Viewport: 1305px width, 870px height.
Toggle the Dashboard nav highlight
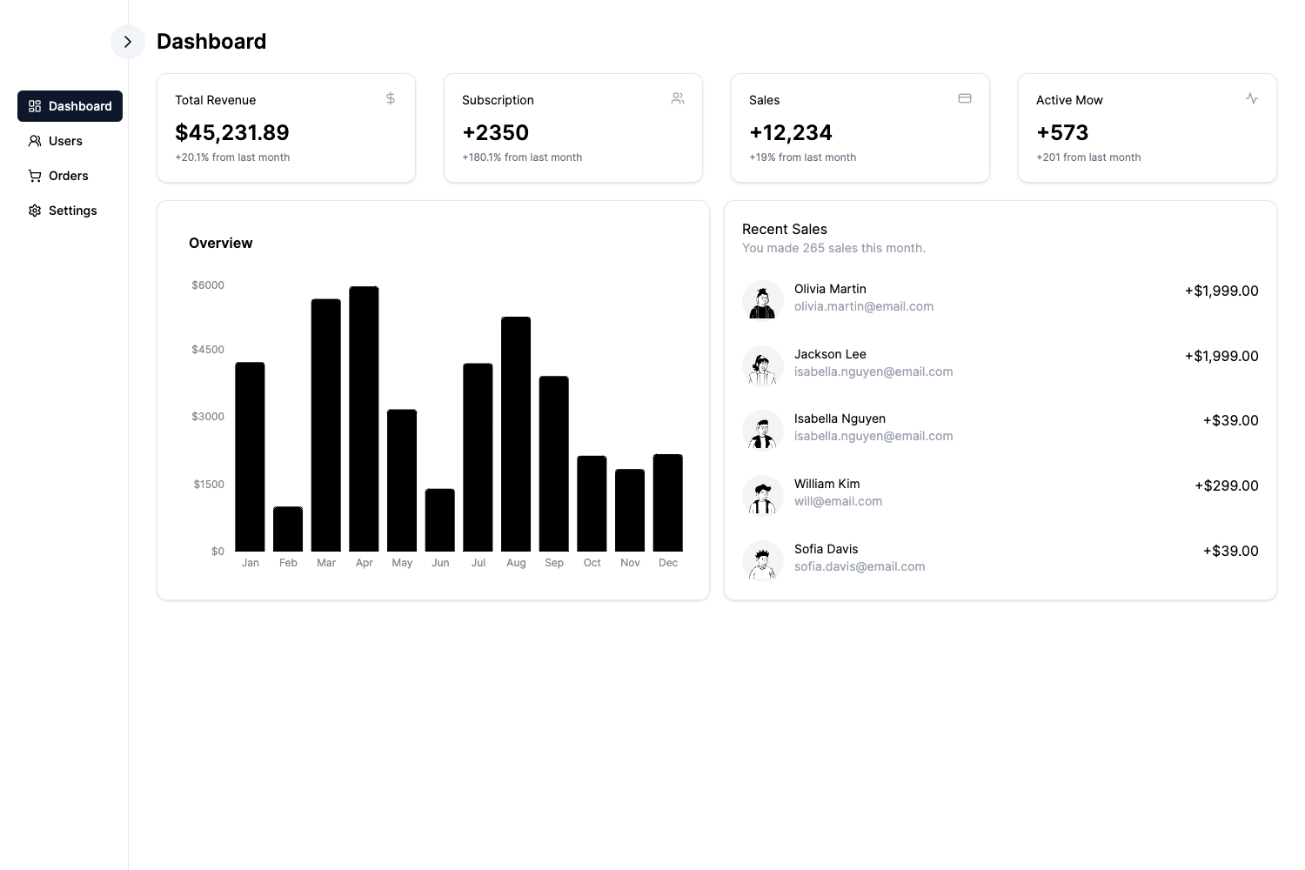[70, 105]
